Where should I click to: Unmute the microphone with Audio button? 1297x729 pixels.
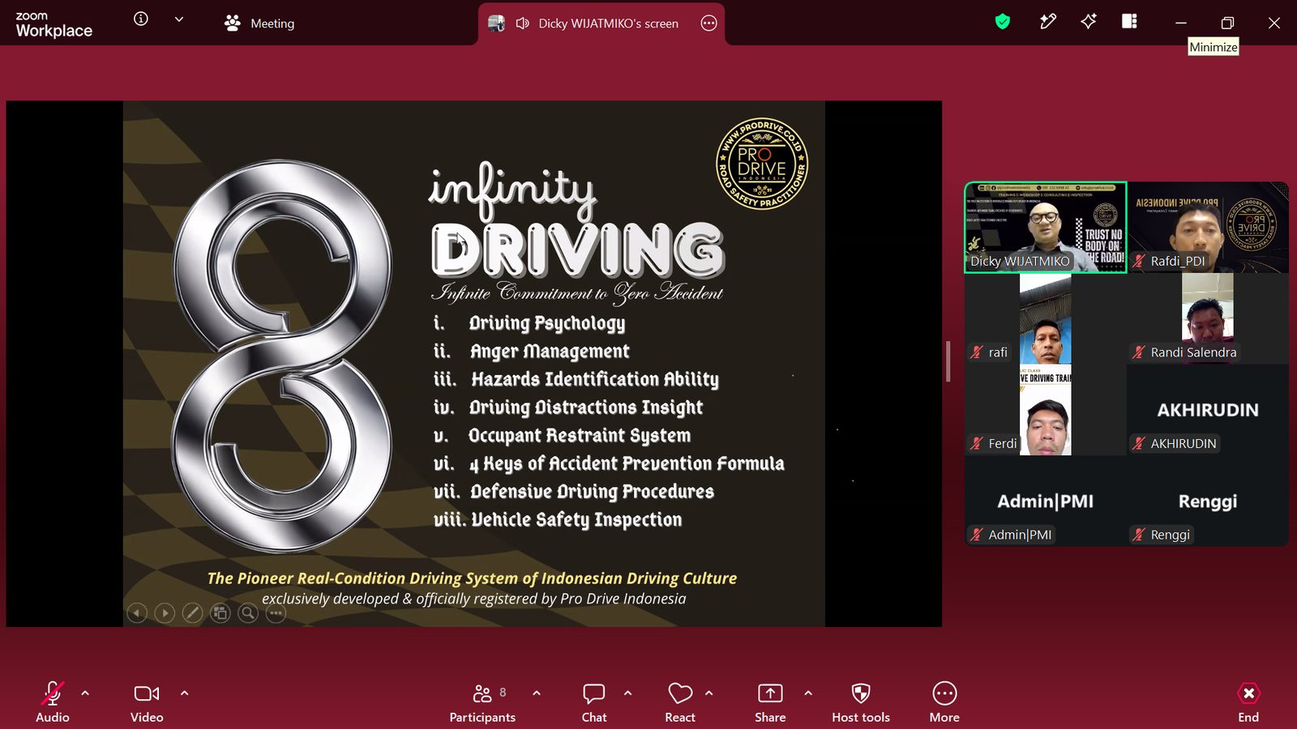53,701
